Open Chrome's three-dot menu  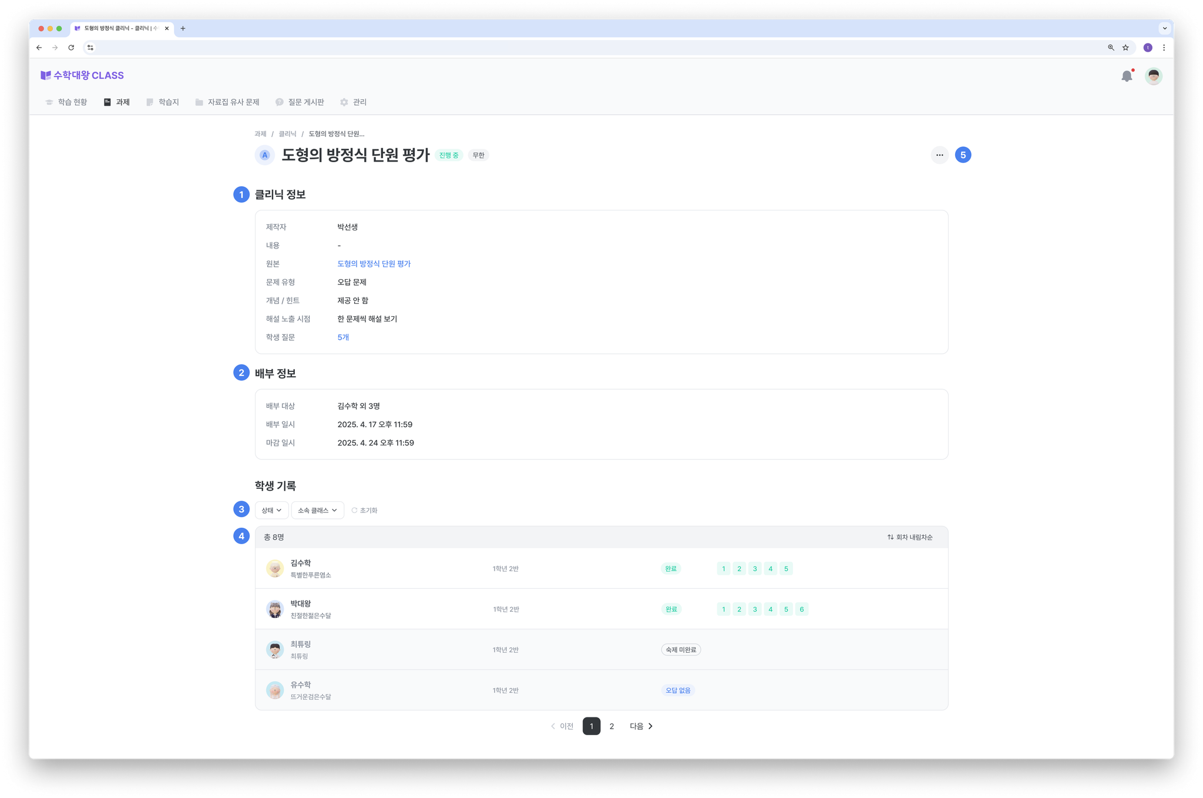[1164, 48]
